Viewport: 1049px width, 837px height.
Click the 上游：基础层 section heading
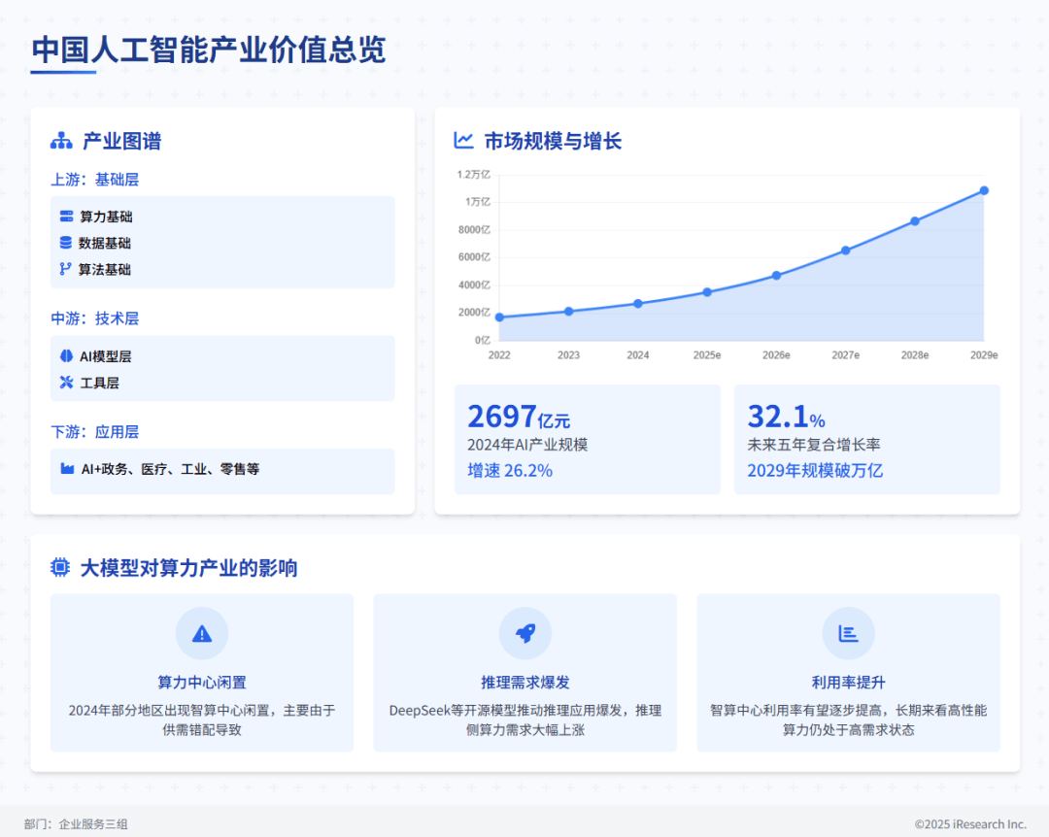point(95,180)
